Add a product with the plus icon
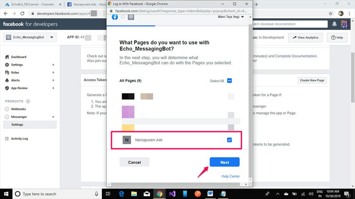 pos(28,101)
